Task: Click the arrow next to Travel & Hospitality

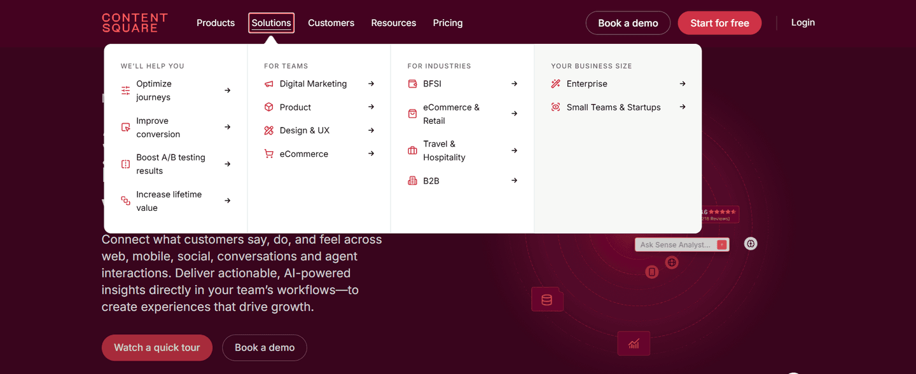Action: point(515,151)
